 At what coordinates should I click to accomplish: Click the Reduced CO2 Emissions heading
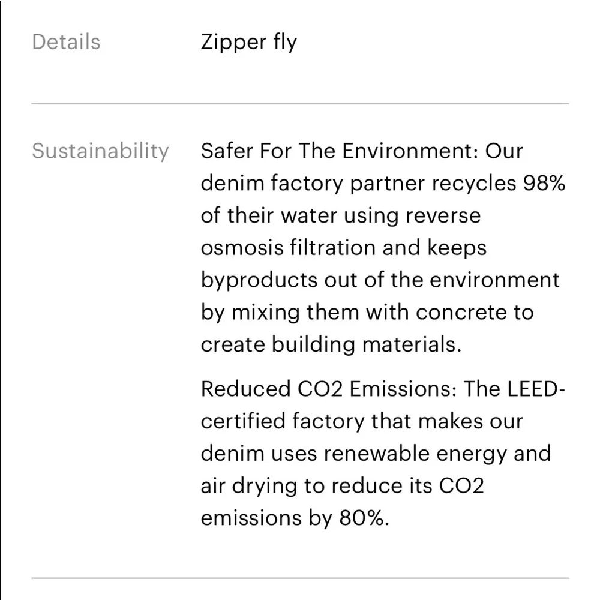click(x=331, y=389)
